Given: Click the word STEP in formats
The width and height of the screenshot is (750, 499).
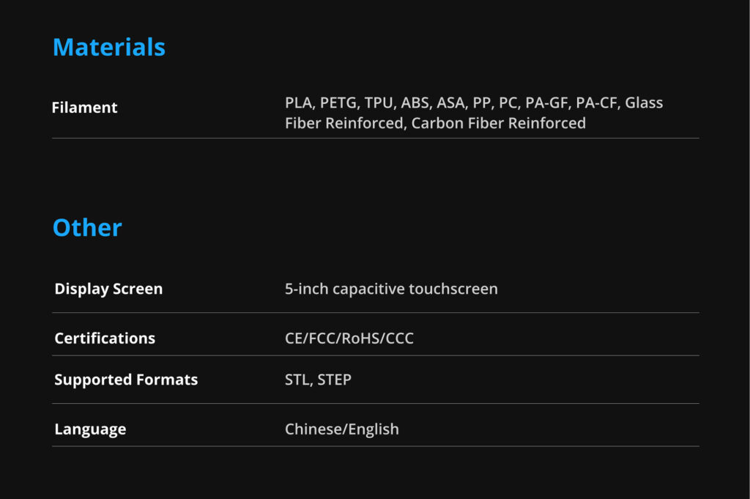Looking at the screenshot, I should (334, 380).
